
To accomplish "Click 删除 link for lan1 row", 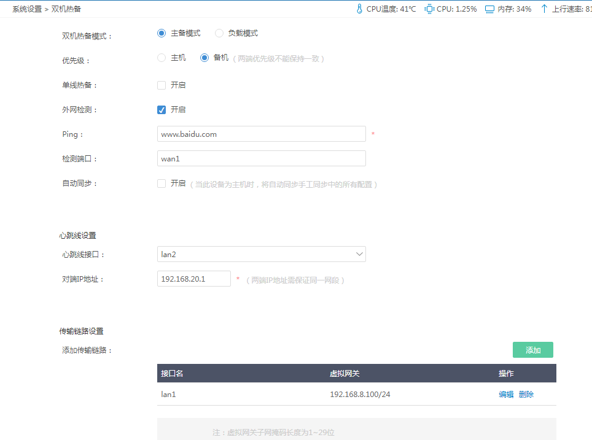I will [x=526, y=395].
